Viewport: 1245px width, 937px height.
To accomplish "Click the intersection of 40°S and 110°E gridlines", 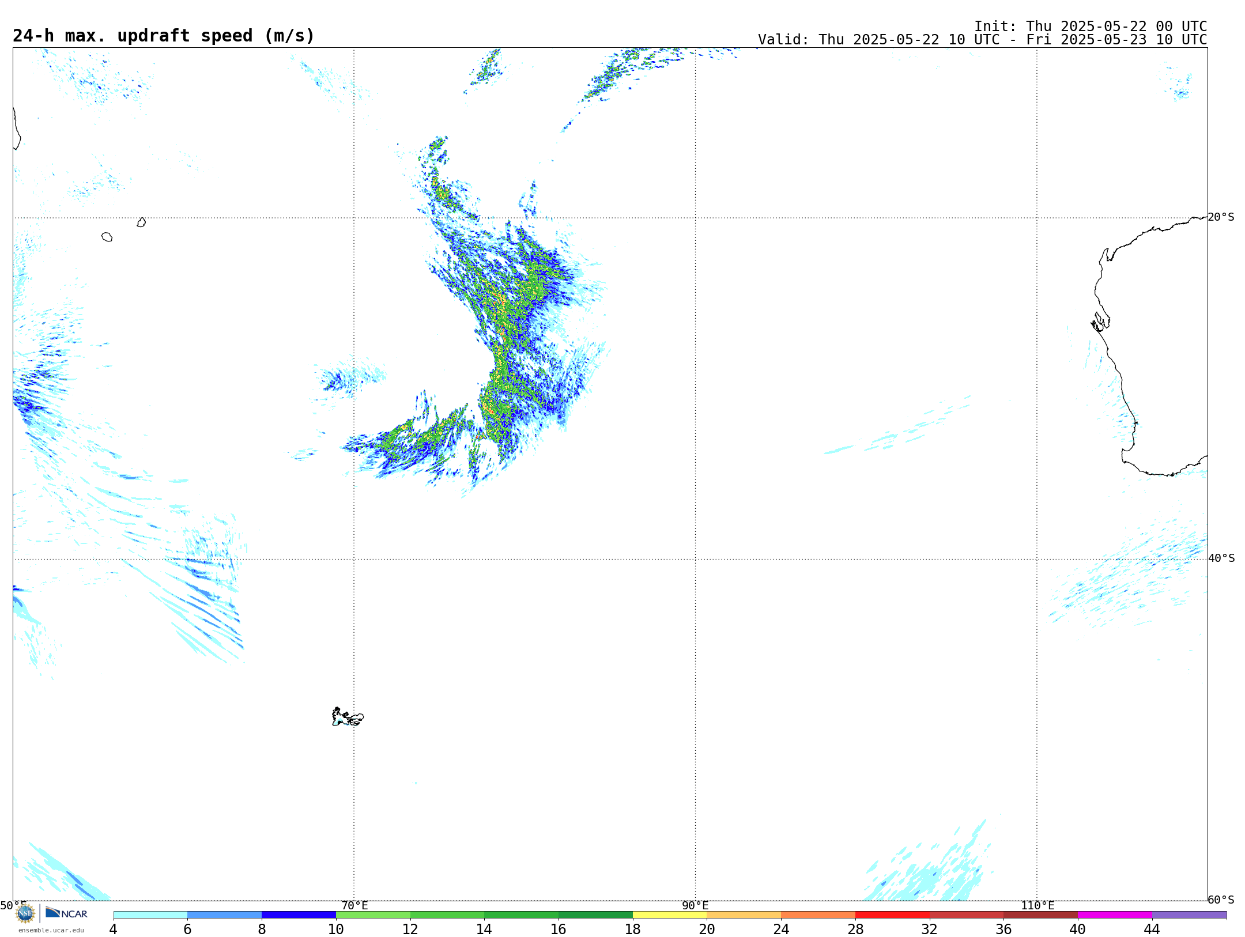I will point(1037,559).
